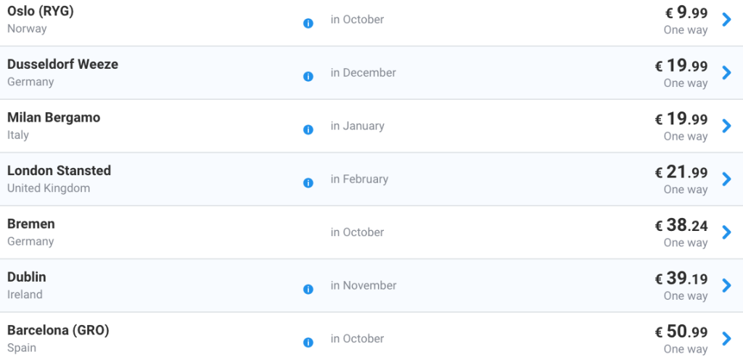Expand the Dusseldorf Weeze fare arrow
The image size is (743, 362).
(x=726, y=72)
